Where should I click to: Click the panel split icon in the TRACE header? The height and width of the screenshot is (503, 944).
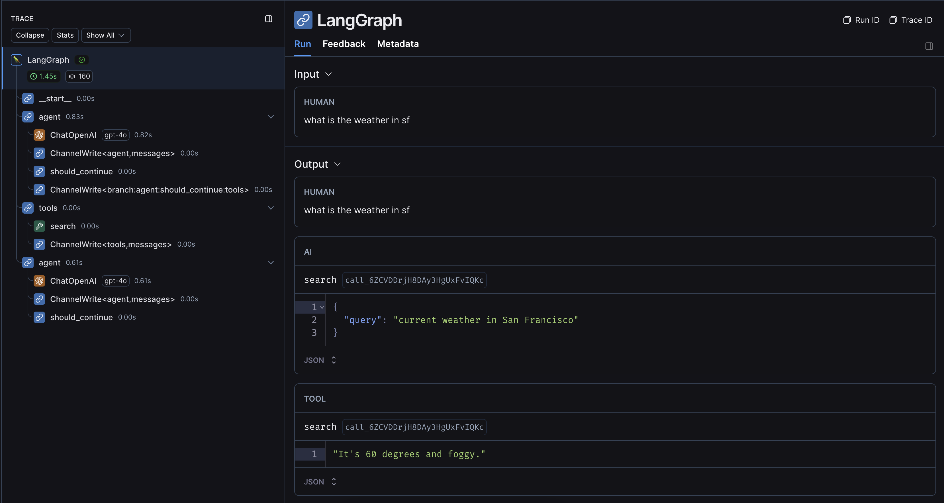[x=269, y=19]
